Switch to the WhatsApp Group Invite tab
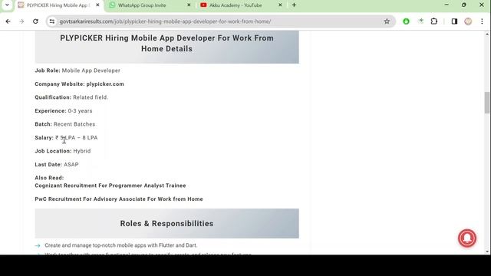 (149, 5)
